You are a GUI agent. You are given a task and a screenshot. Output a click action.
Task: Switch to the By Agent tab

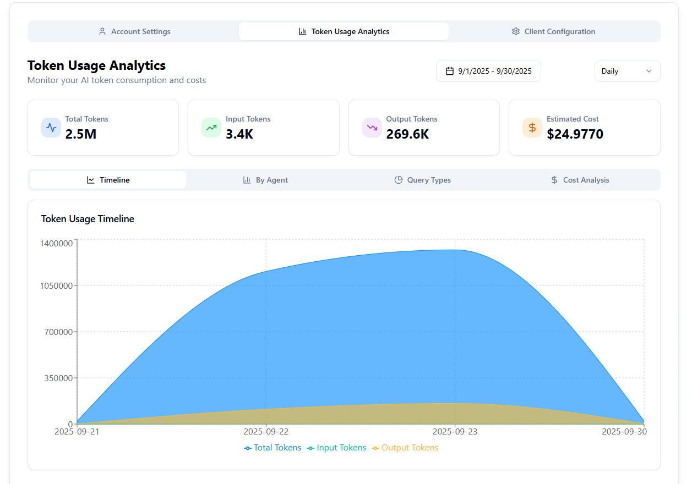pos(265,180)
